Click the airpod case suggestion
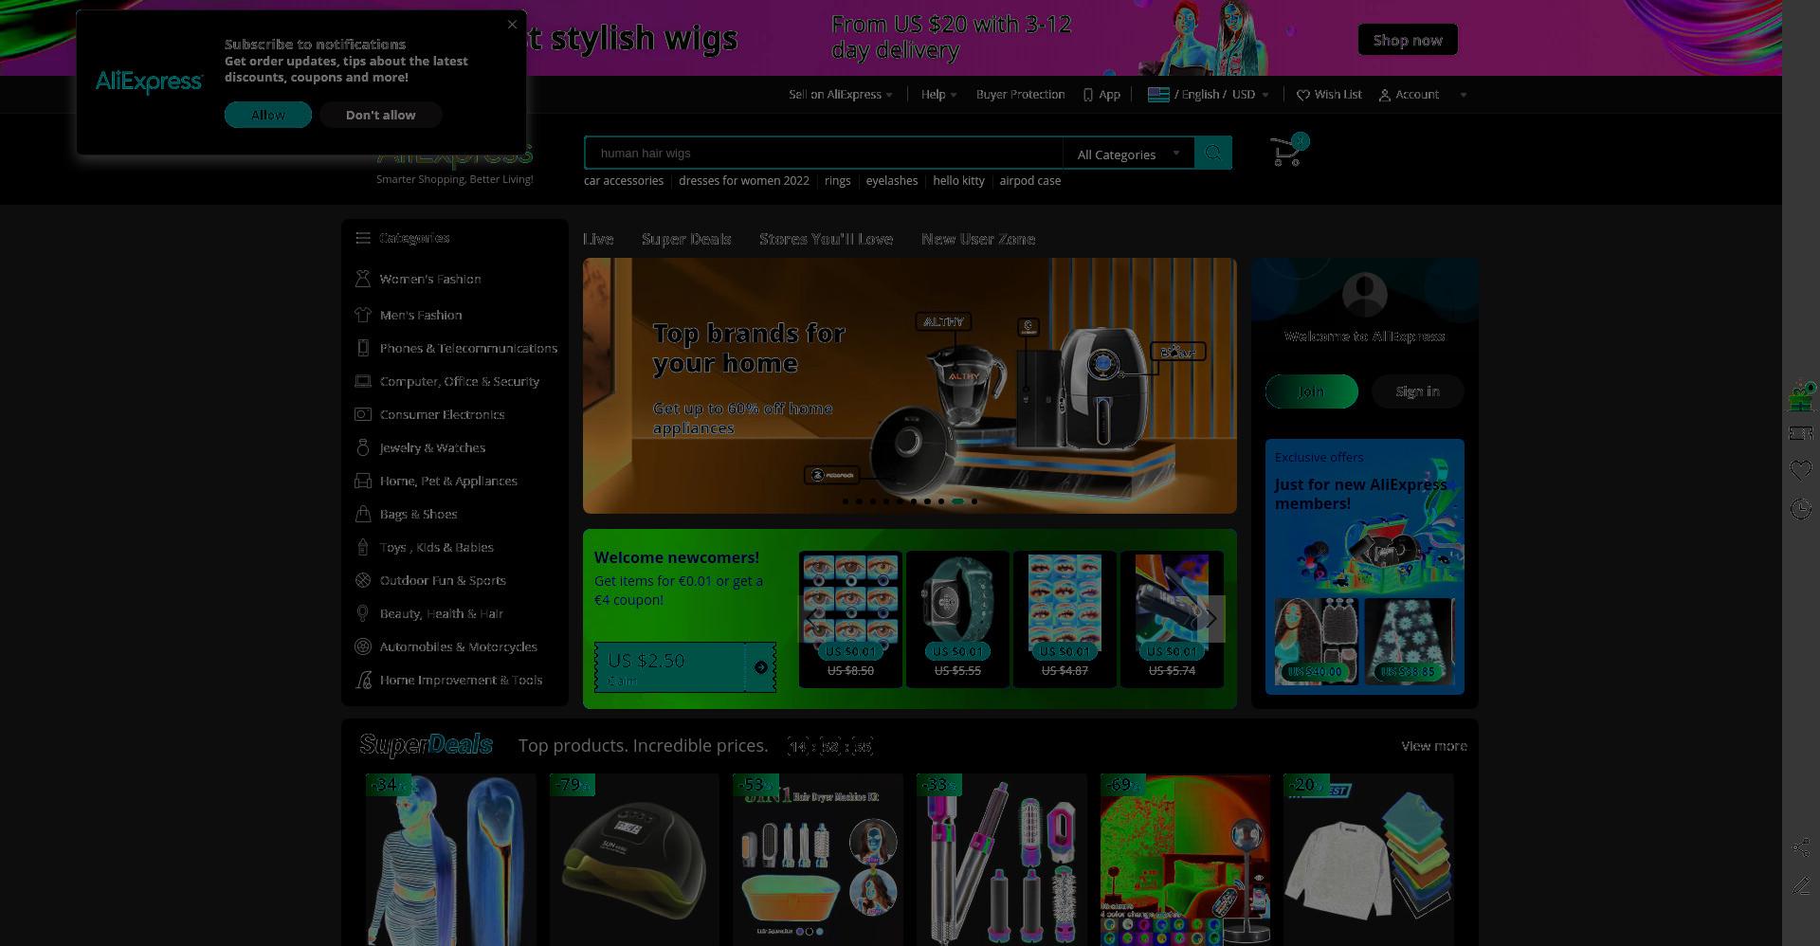 click(x=1029, y=180)
